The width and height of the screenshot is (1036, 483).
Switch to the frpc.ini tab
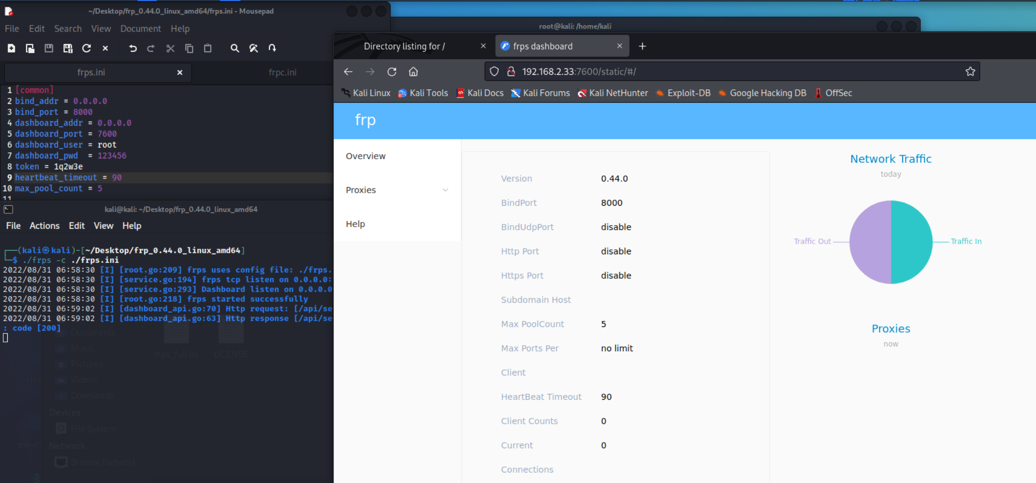(282, 72)
